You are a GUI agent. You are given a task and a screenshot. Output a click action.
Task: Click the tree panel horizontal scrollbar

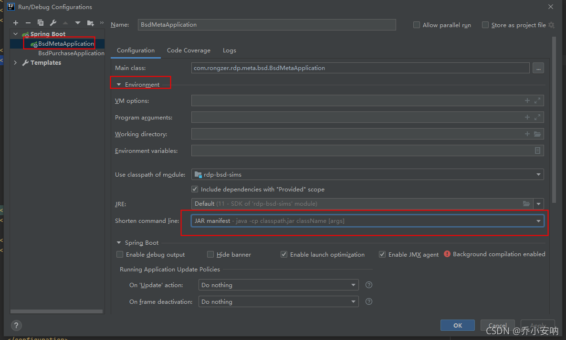coord(56,311)
